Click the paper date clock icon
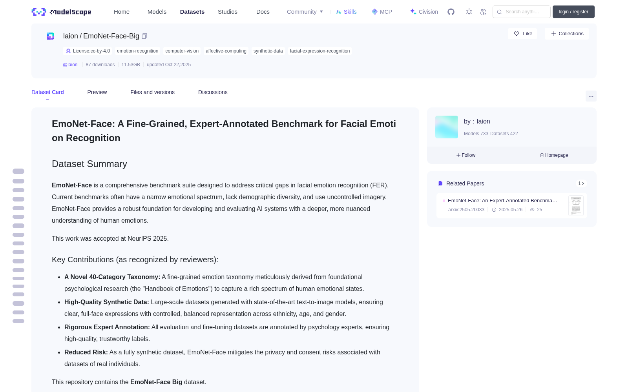 coord(494,210)
